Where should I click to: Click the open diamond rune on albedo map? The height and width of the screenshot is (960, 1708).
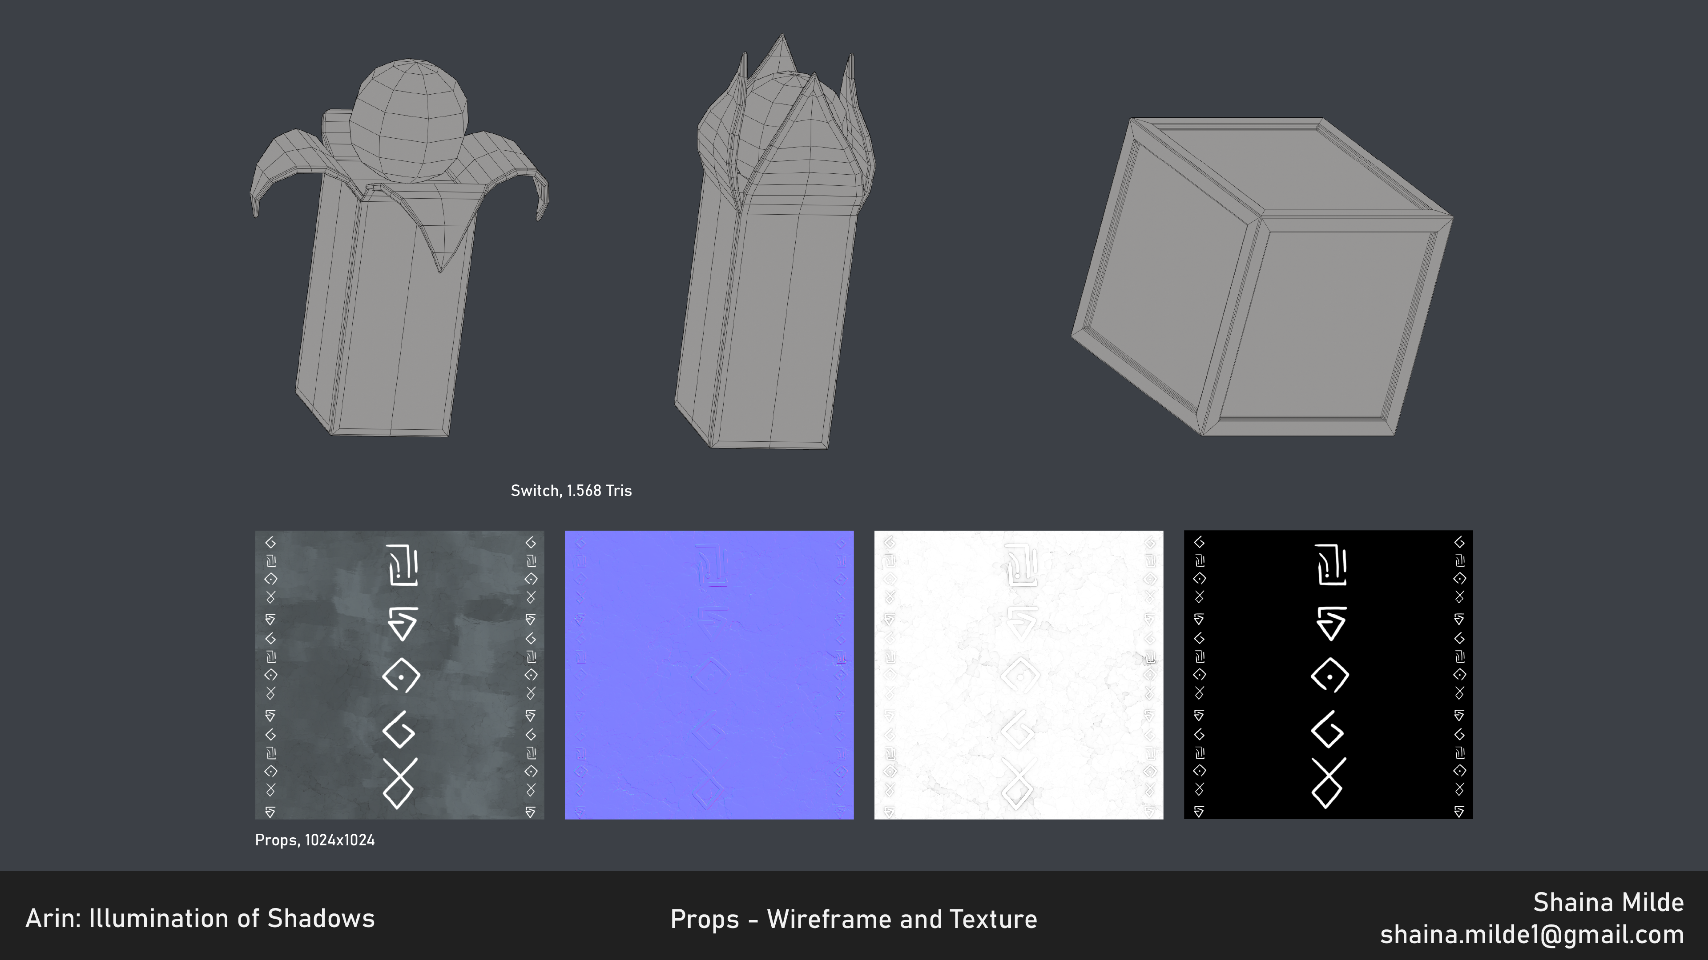(x=399, y=729)
